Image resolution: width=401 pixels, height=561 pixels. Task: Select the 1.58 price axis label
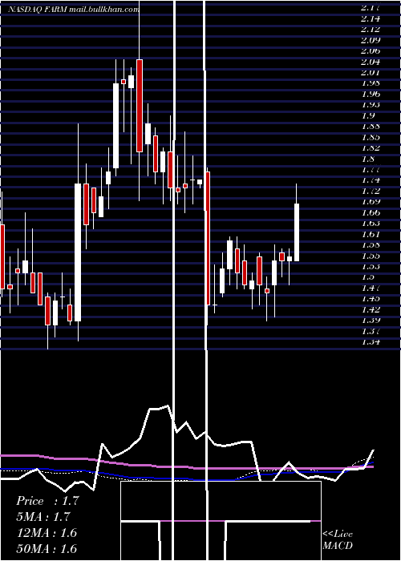click(x=371, y=244)
